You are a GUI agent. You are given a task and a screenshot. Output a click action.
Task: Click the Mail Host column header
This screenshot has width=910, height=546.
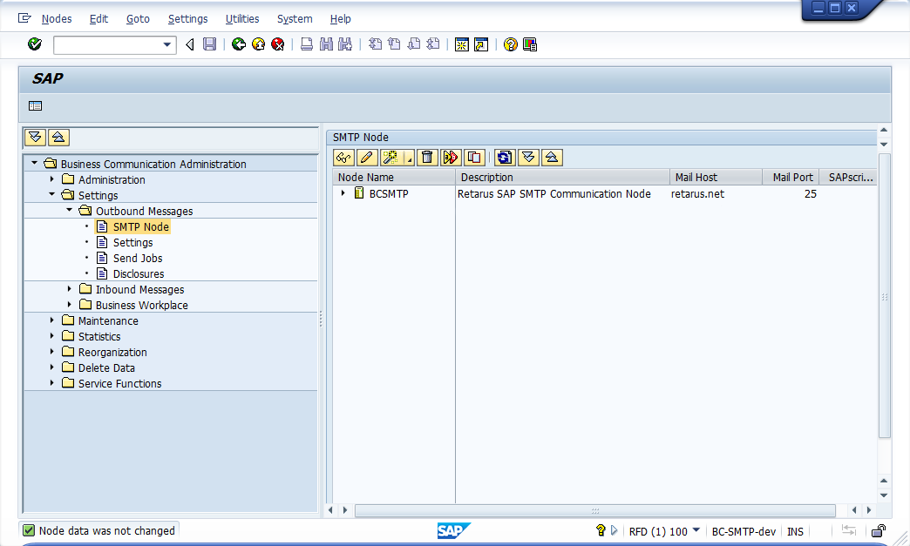(696, 177)
